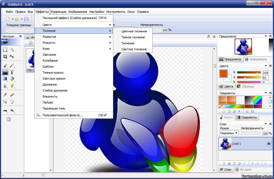Choose Светлое тиснение effect
This screenshot has height=179, width=274.
(134, 49)
